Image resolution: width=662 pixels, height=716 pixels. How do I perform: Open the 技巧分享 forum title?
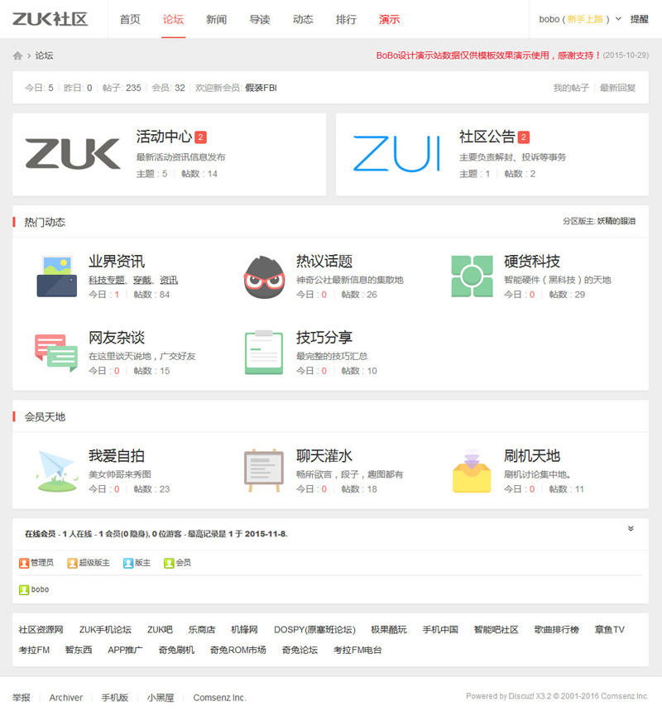pyautogui.click(x=324, y=338)
